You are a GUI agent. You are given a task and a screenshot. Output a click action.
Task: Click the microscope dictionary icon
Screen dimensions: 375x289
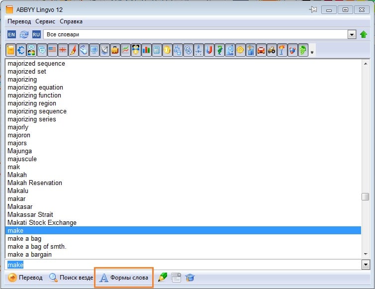[230, 50]
